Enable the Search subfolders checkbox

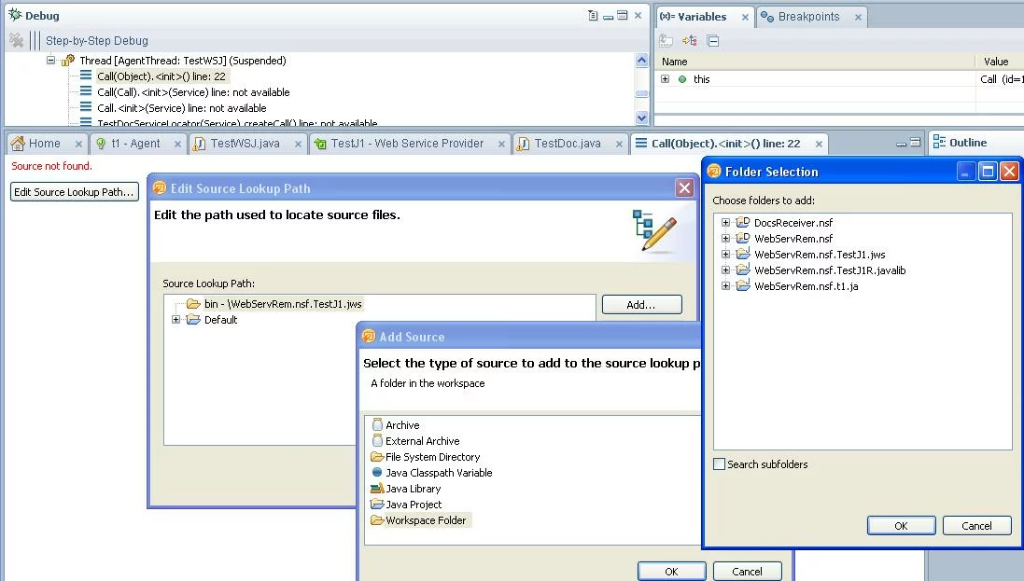point(720,464)
